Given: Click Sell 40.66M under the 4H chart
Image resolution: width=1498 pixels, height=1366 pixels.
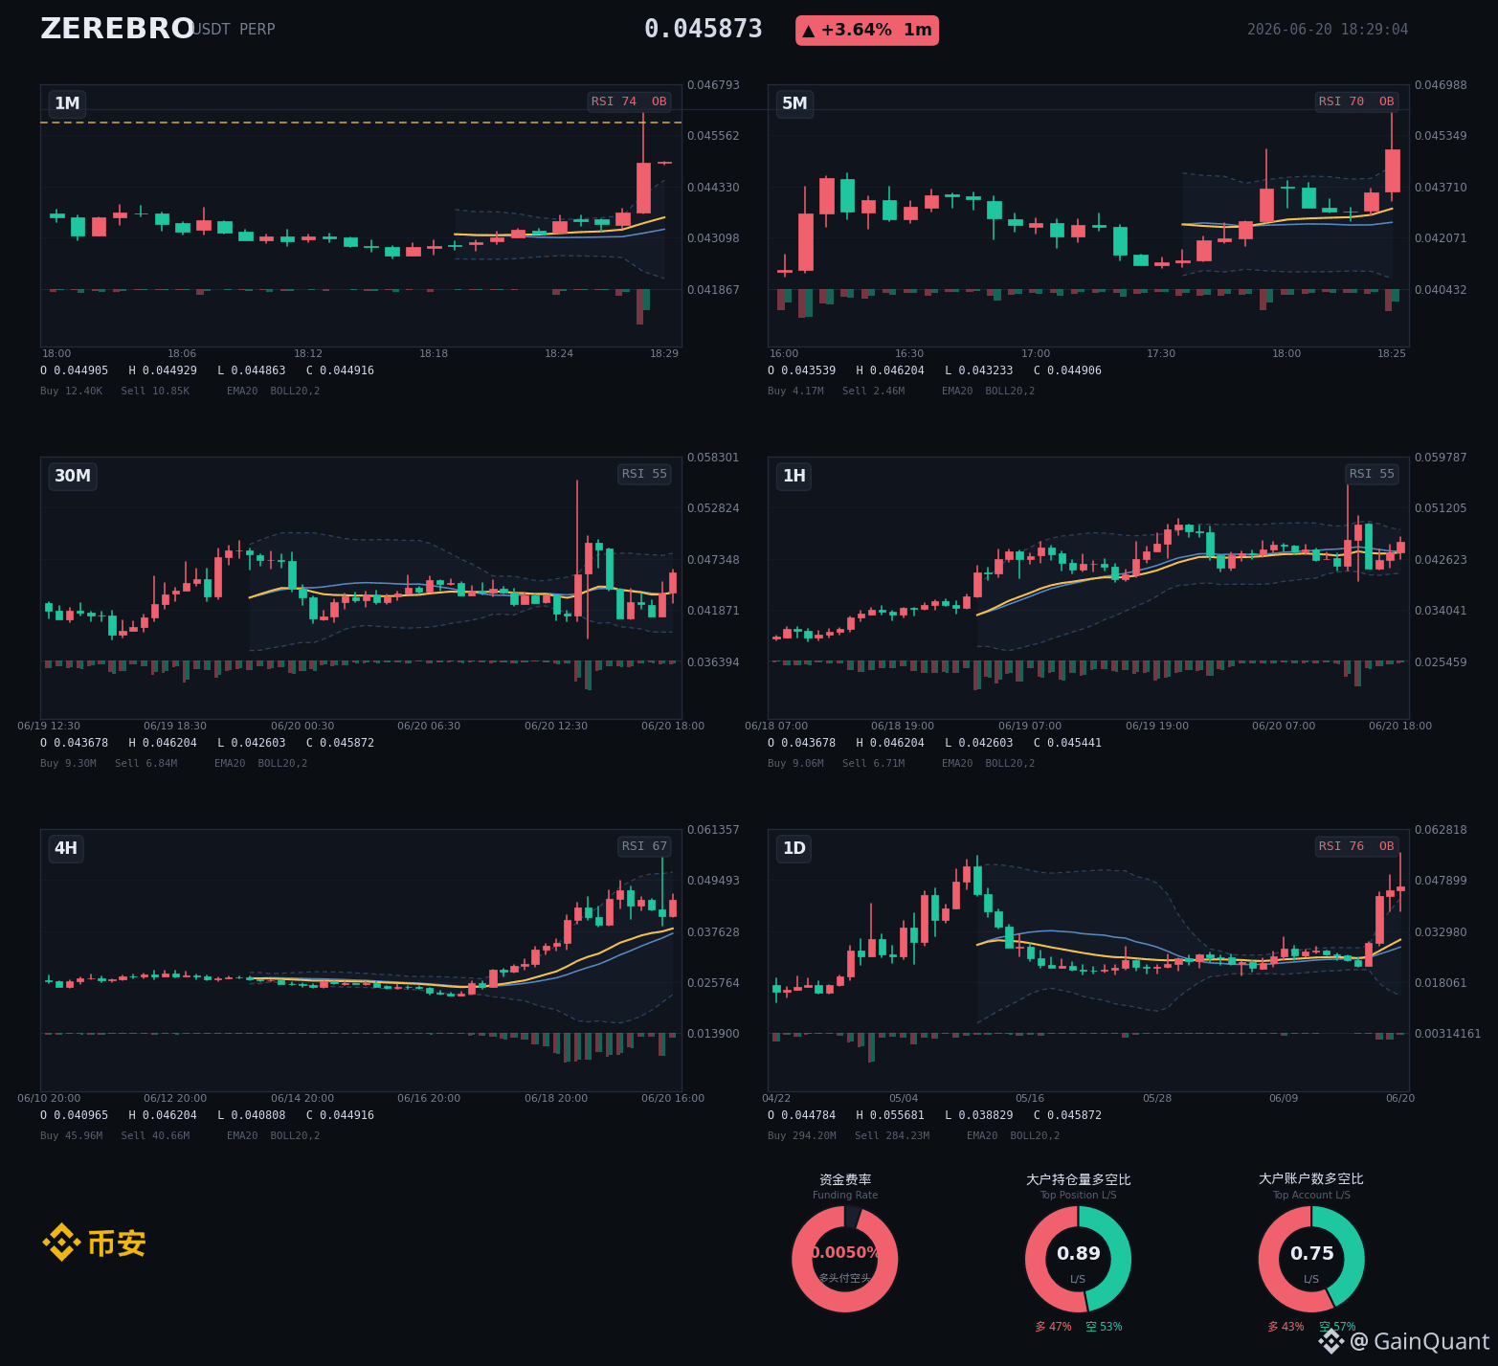Looking at the screenshot, I should point(155,1135).
